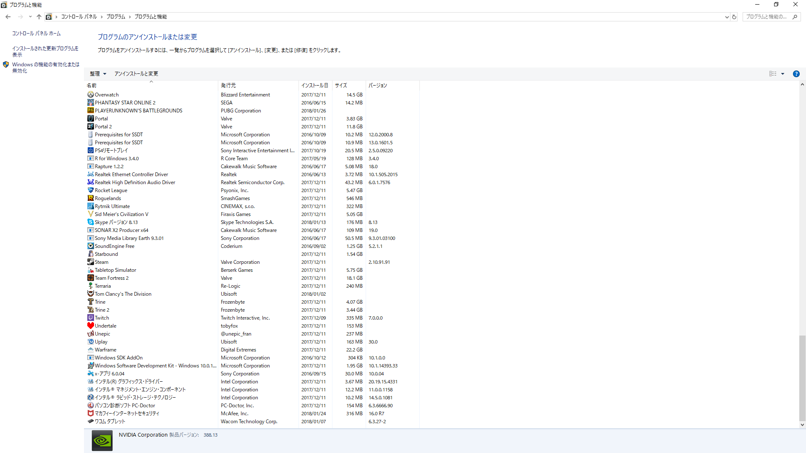Click the back navigation arrow

pyautogui.click(x=8, y=17)
